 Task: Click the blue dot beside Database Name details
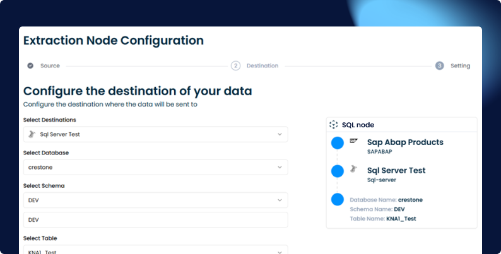tap(338, 200)
